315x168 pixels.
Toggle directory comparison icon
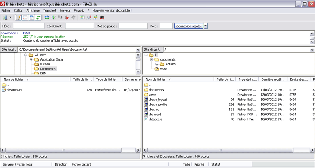point(89,18)
